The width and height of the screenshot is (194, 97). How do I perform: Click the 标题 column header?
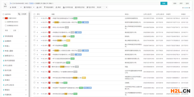[53, 14]
